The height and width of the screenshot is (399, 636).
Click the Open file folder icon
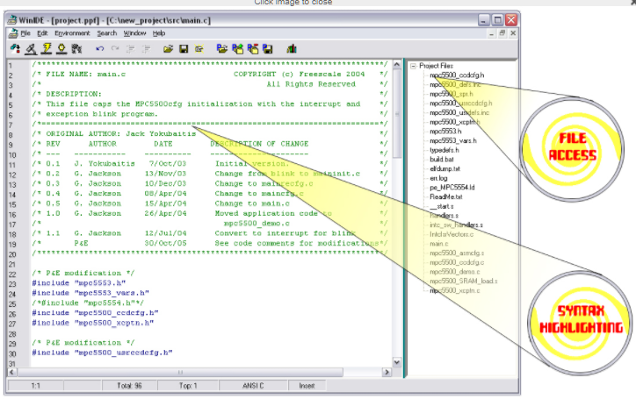[166, 47]
